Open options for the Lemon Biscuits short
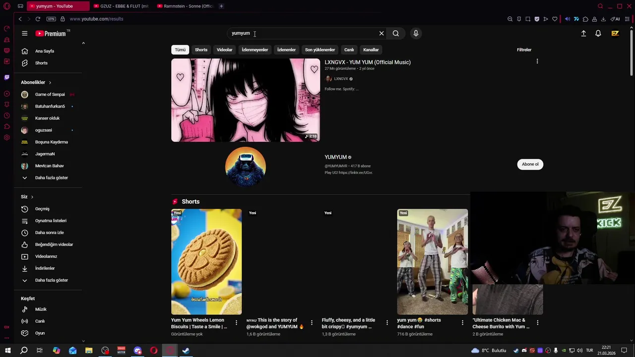Screen dimensions: 635x357 click(x=236, y=323)
